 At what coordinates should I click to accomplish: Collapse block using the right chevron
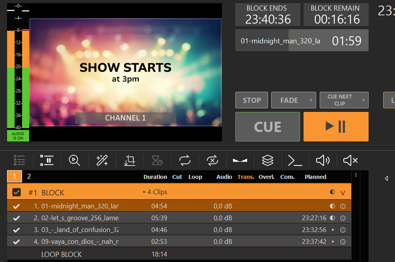(343, 193)
